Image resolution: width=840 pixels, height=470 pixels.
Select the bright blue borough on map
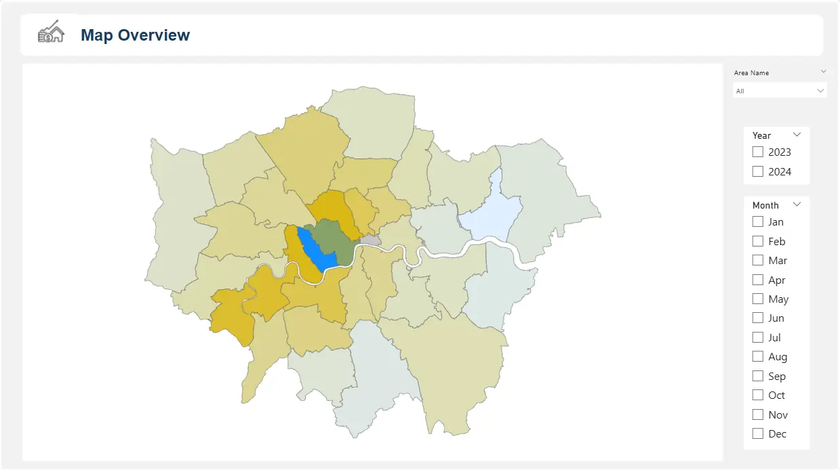(316, 251)
